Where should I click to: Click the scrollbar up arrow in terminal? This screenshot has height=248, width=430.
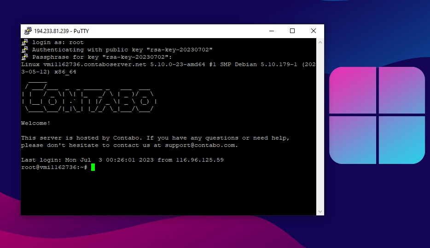click(320, 42)
